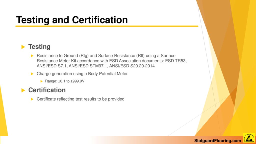Image resolution: width=256 pixels, height=144 pixels.
Task: Open the StatguardFlooring.com link
Action: pos(217,141)
